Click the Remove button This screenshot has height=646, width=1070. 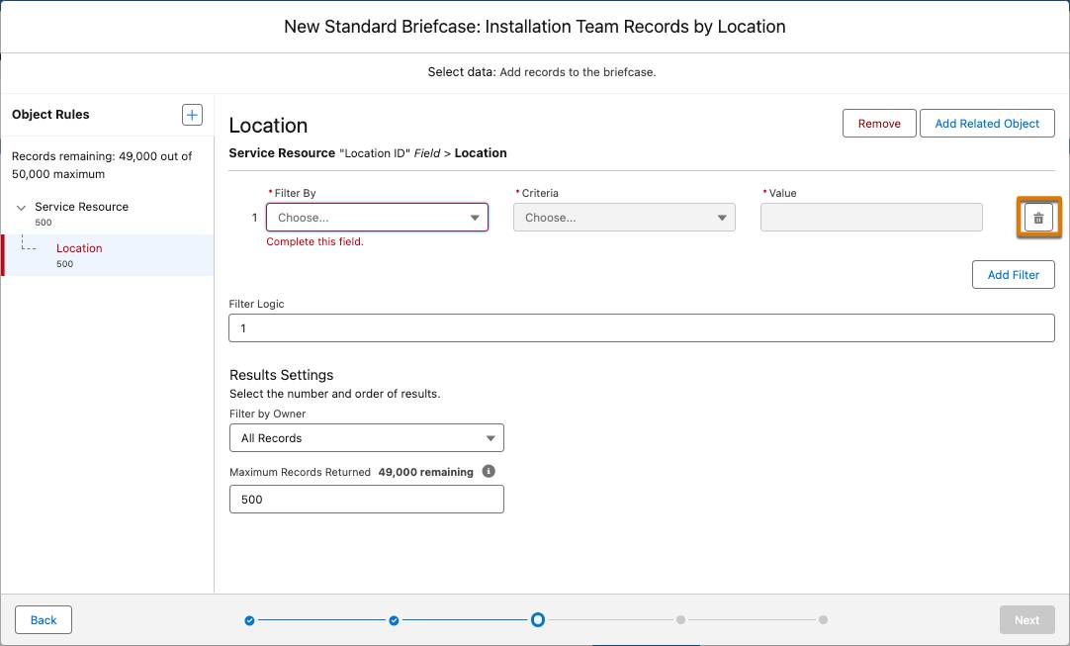(x=878, y=123)
